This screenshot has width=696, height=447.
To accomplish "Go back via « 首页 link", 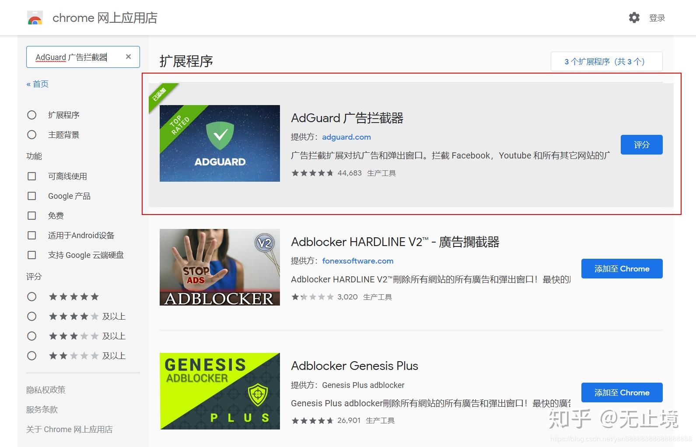I will coord(37,84).
